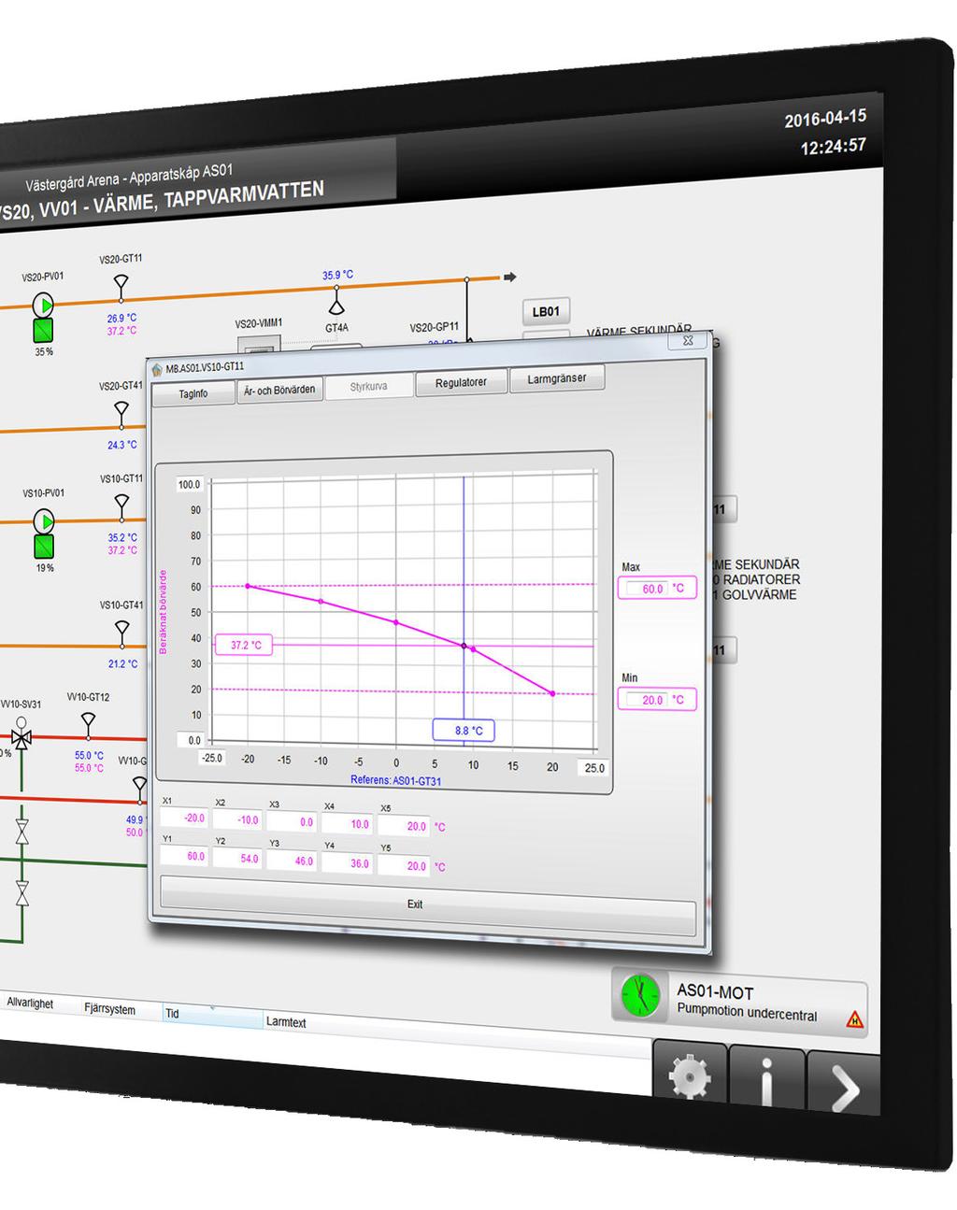Click the VV10-SV31 valve symbol
This screenshot has height=1210, width=957.
(21, 734)
